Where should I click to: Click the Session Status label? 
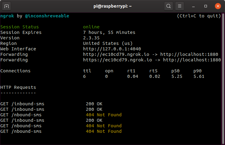(x=20, y=27)
